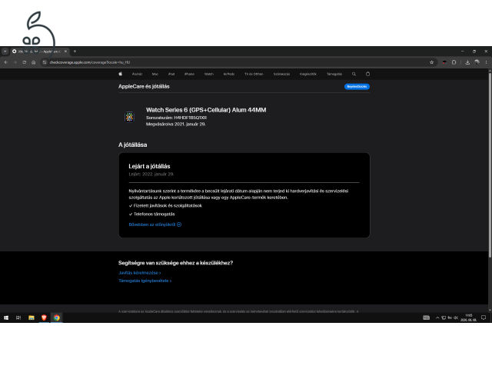Open the red extension icon in toolbar
Screen dimensions: 492x369
click(x=444, y=62)
